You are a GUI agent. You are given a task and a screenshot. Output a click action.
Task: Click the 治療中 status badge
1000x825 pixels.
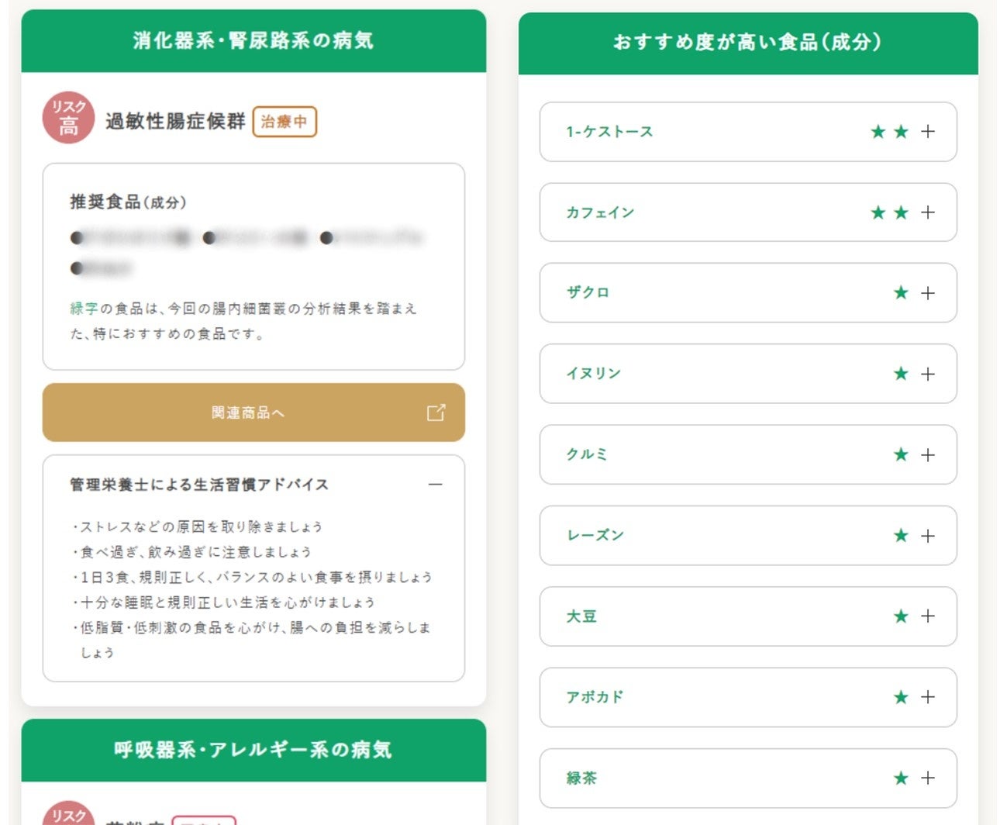coord(284,122)
